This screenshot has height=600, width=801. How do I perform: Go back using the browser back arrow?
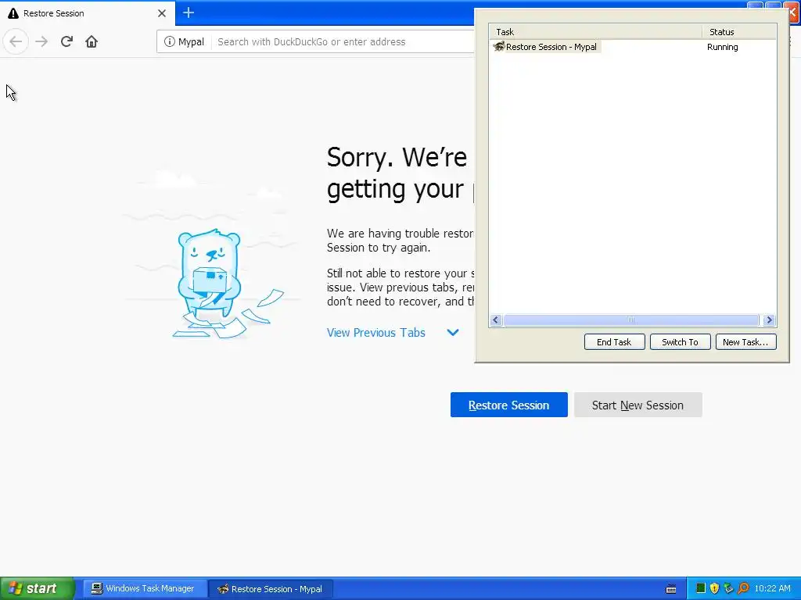(x=16, y=41)
